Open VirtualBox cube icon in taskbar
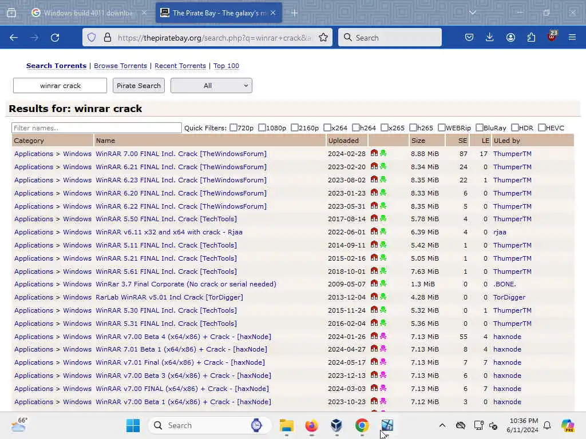 (x=336, y=425)
